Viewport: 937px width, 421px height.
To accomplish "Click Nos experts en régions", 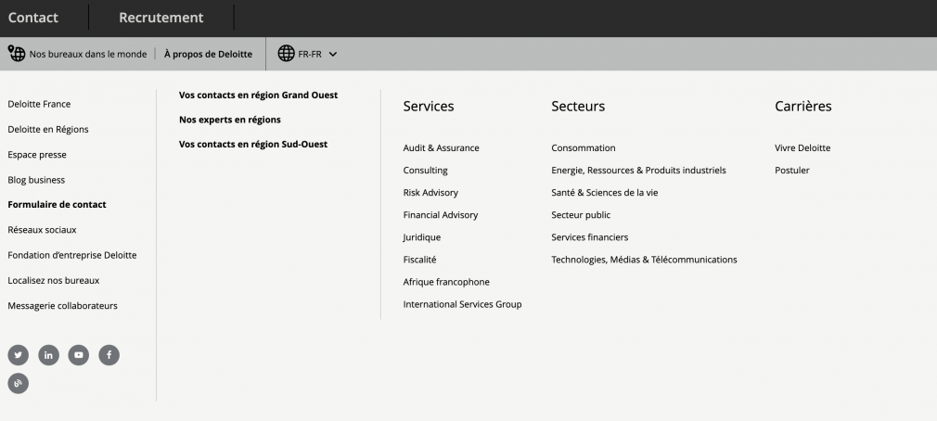I will click(x=230, y=120).
